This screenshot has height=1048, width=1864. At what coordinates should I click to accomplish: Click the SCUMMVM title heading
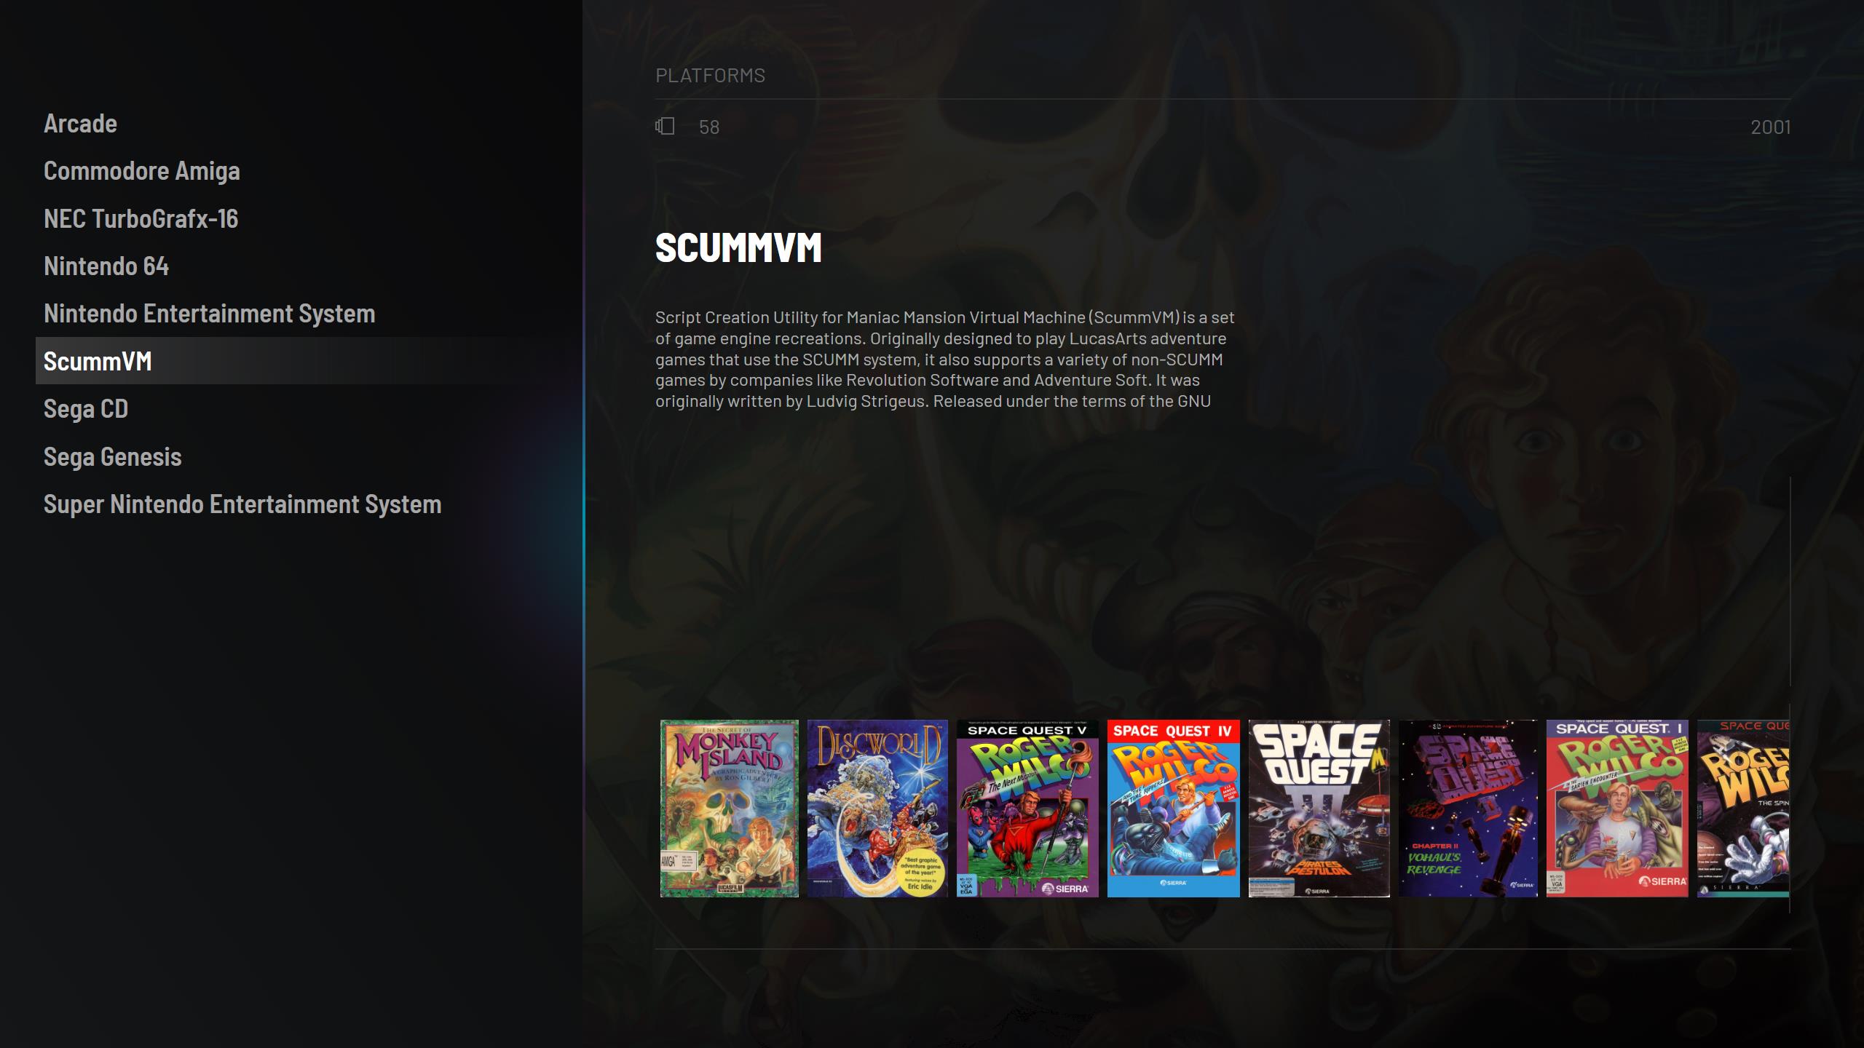pyautogui.click(x=738, y=247)
